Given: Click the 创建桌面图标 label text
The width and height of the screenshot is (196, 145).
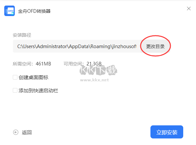Looking at the screenshot, I should click(x=33, y=78).
